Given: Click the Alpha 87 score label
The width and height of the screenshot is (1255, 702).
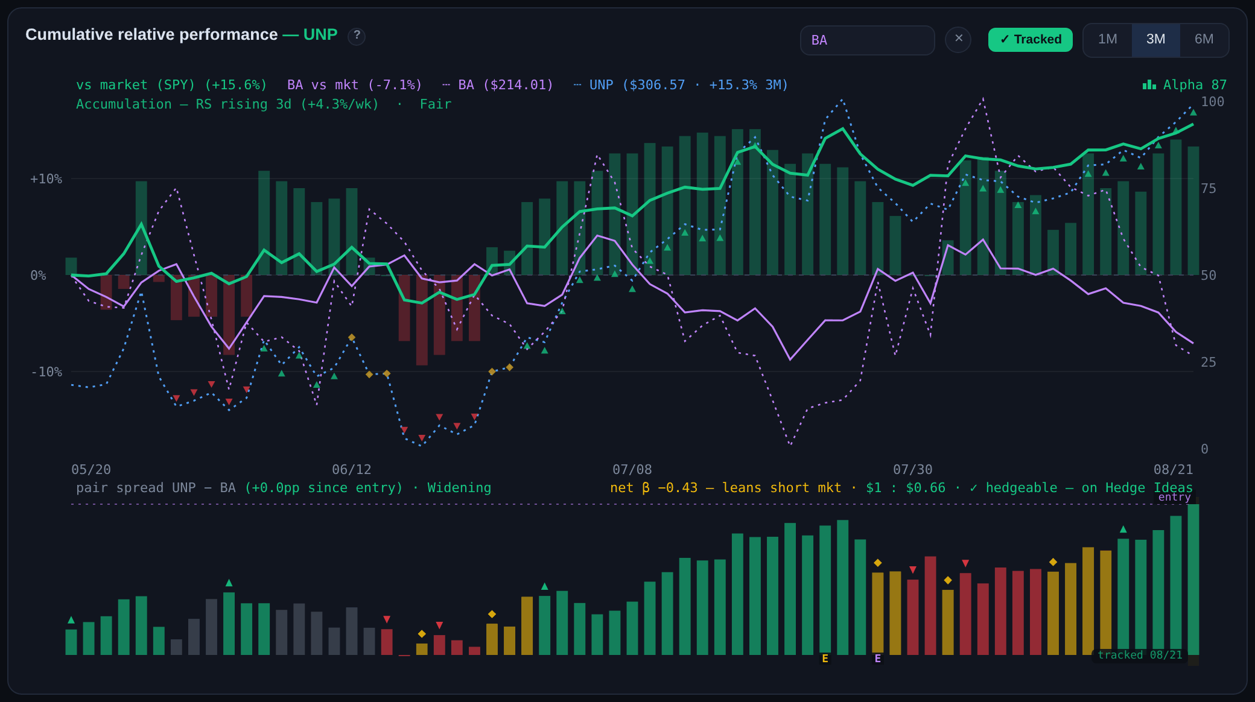Looking at the screenshot, I should click(1195, 85).
